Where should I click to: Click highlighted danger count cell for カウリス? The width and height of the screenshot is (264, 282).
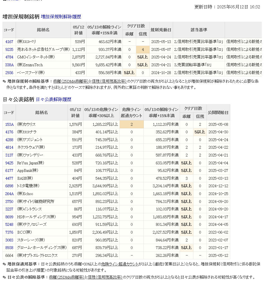tap(131, 124)
